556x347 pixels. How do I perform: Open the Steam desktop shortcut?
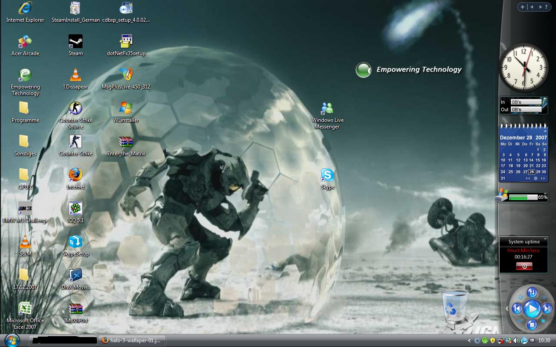[76, 46]
